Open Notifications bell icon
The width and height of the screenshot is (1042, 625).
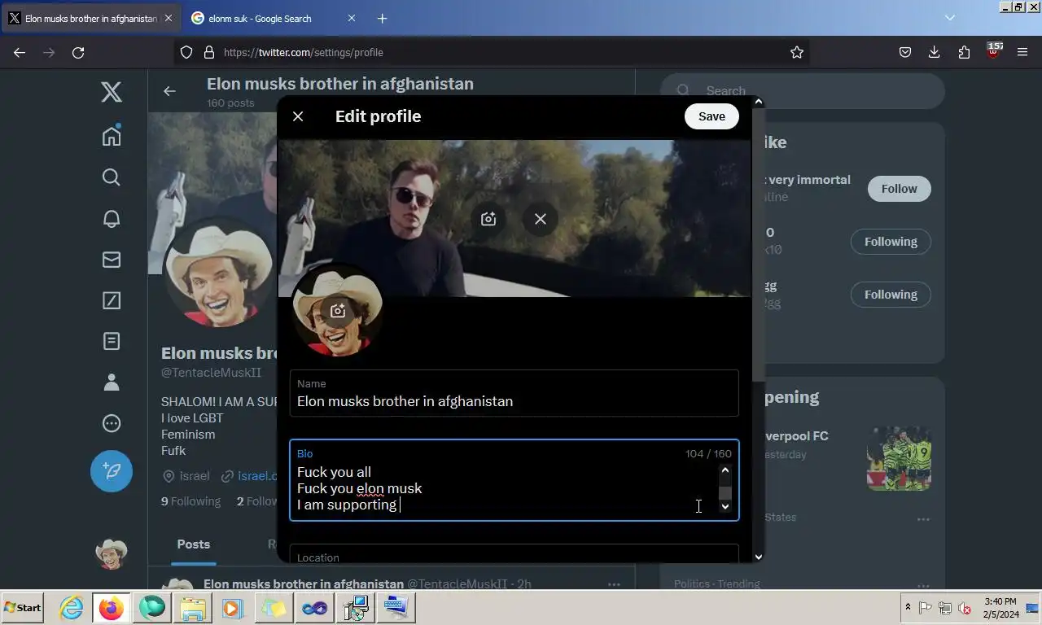click(112, 218)
